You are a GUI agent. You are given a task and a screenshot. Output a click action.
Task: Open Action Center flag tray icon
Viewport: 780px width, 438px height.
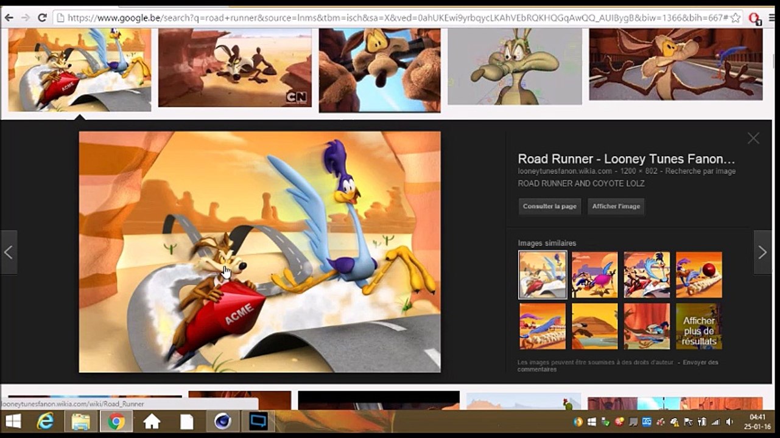coord(689,422)
